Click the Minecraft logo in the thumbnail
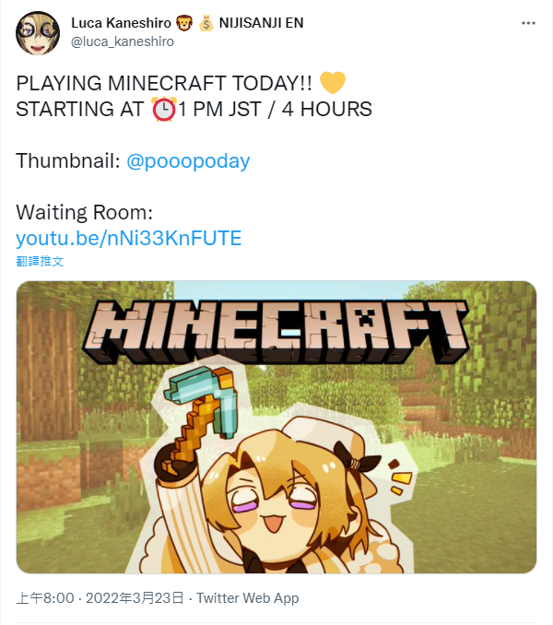The width and height of the screenshot is (553, 625). pyautogui.click(x=276, y=332)
